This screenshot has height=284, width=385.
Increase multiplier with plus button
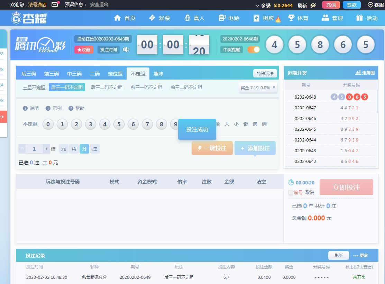click(x=46, y=149)
